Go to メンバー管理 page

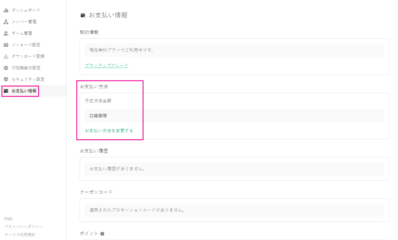click(24, 22)
